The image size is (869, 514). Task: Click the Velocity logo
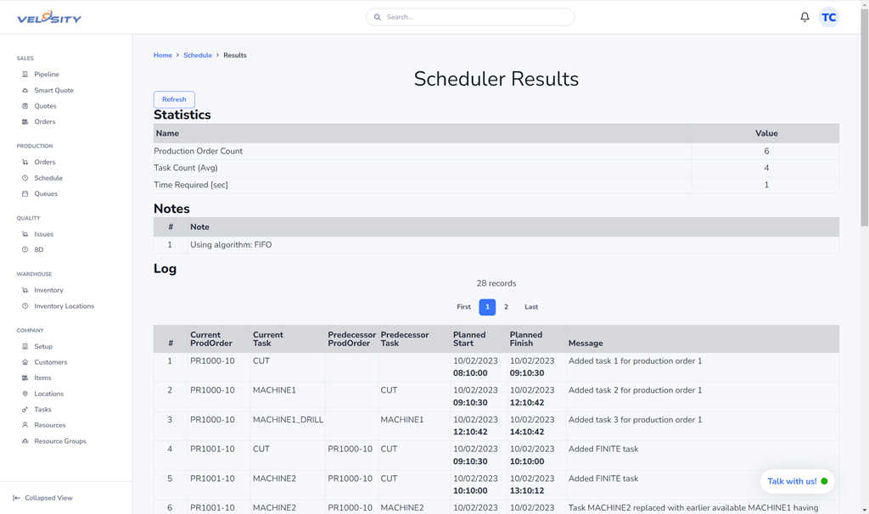point(49,17)
